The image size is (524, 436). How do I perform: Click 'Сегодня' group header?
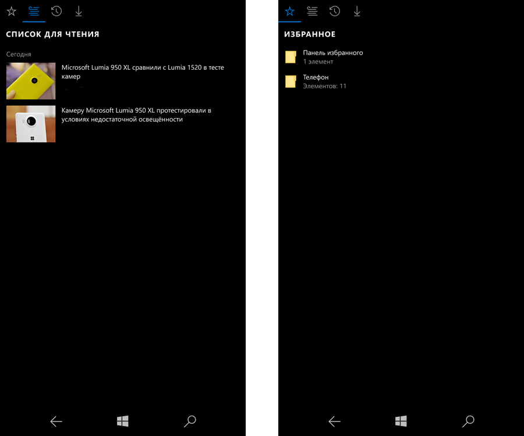tap(19, 55)
